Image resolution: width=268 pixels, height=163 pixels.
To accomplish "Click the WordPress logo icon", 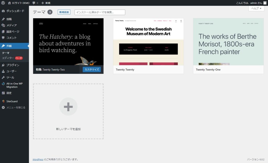I will click(3, 3).
